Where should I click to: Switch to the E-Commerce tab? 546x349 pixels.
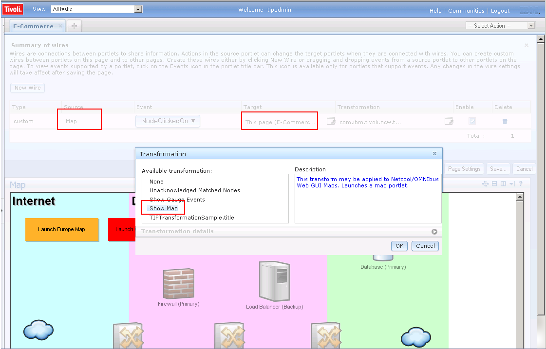(33, 26)
